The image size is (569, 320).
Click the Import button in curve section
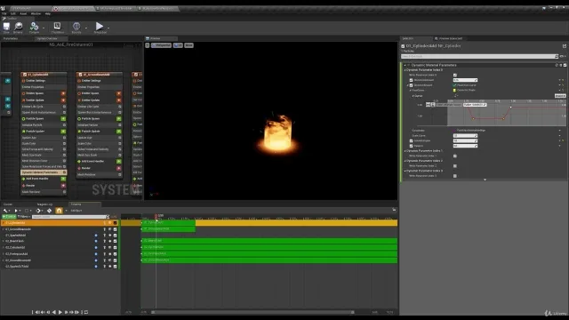click(x=560, y=96)
